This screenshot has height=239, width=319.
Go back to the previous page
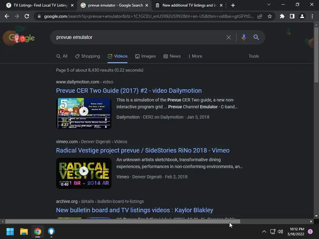coord(7,16)
